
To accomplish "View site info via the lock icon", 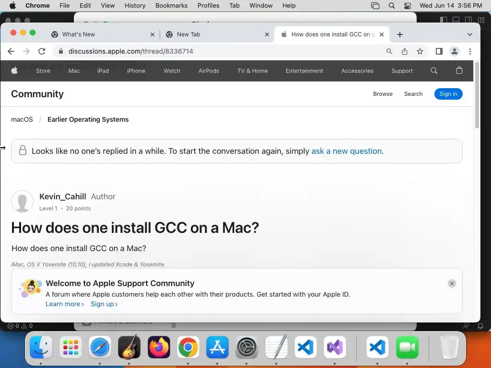I will click(x=61, y=51).
